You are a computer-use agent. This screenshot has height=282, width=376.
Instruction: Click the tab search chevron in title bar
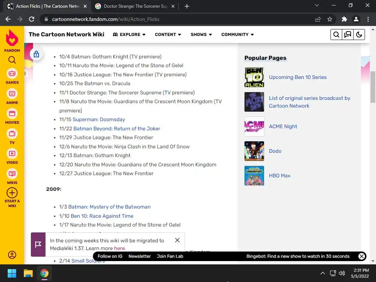(317, 5)
